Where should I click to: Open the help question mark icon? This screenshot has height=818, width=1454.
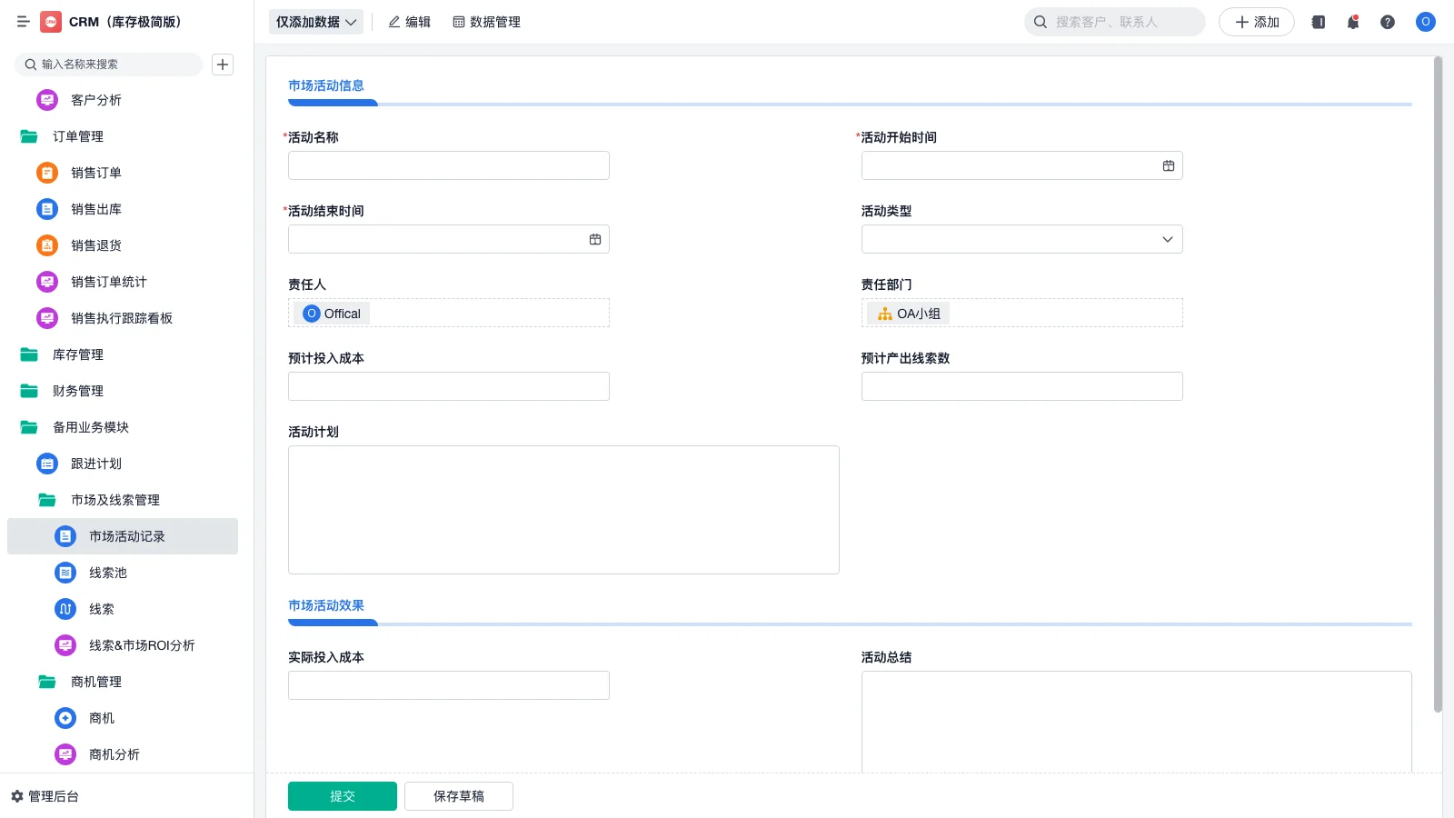click(x=1388, y=22)
